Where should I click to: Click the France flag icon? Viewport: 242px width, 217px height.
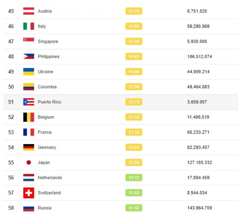pos(29,132)
